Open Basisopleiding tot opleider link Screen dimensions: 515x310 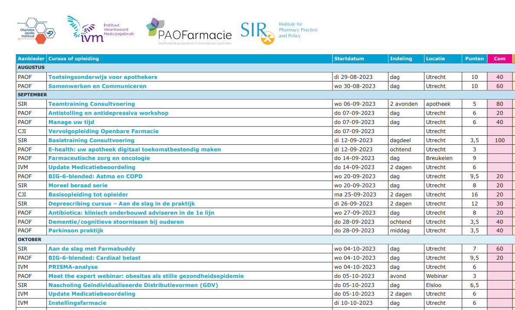pyautogui.click(x=88, y=195)
